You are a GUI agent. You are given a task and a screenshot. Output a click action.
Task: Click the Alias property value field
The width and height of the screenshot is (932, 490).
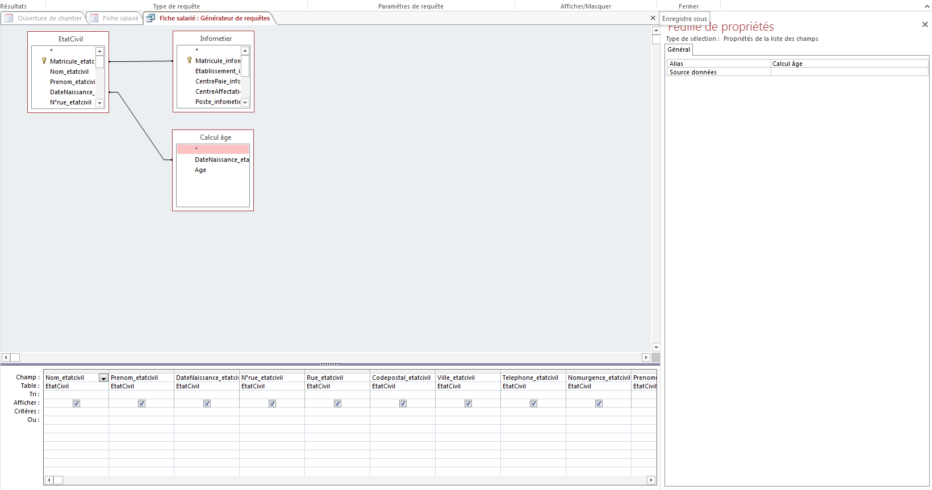849,64
